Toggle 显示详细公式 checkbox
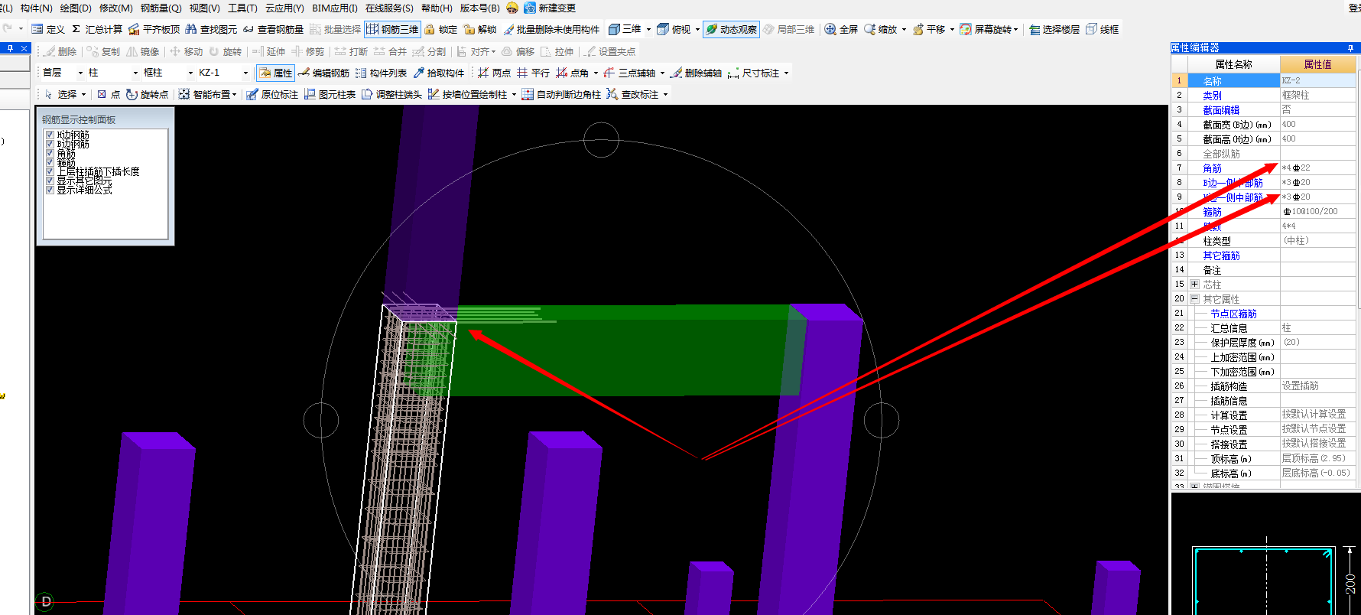 pyautogui.click(x=50, y=190)
